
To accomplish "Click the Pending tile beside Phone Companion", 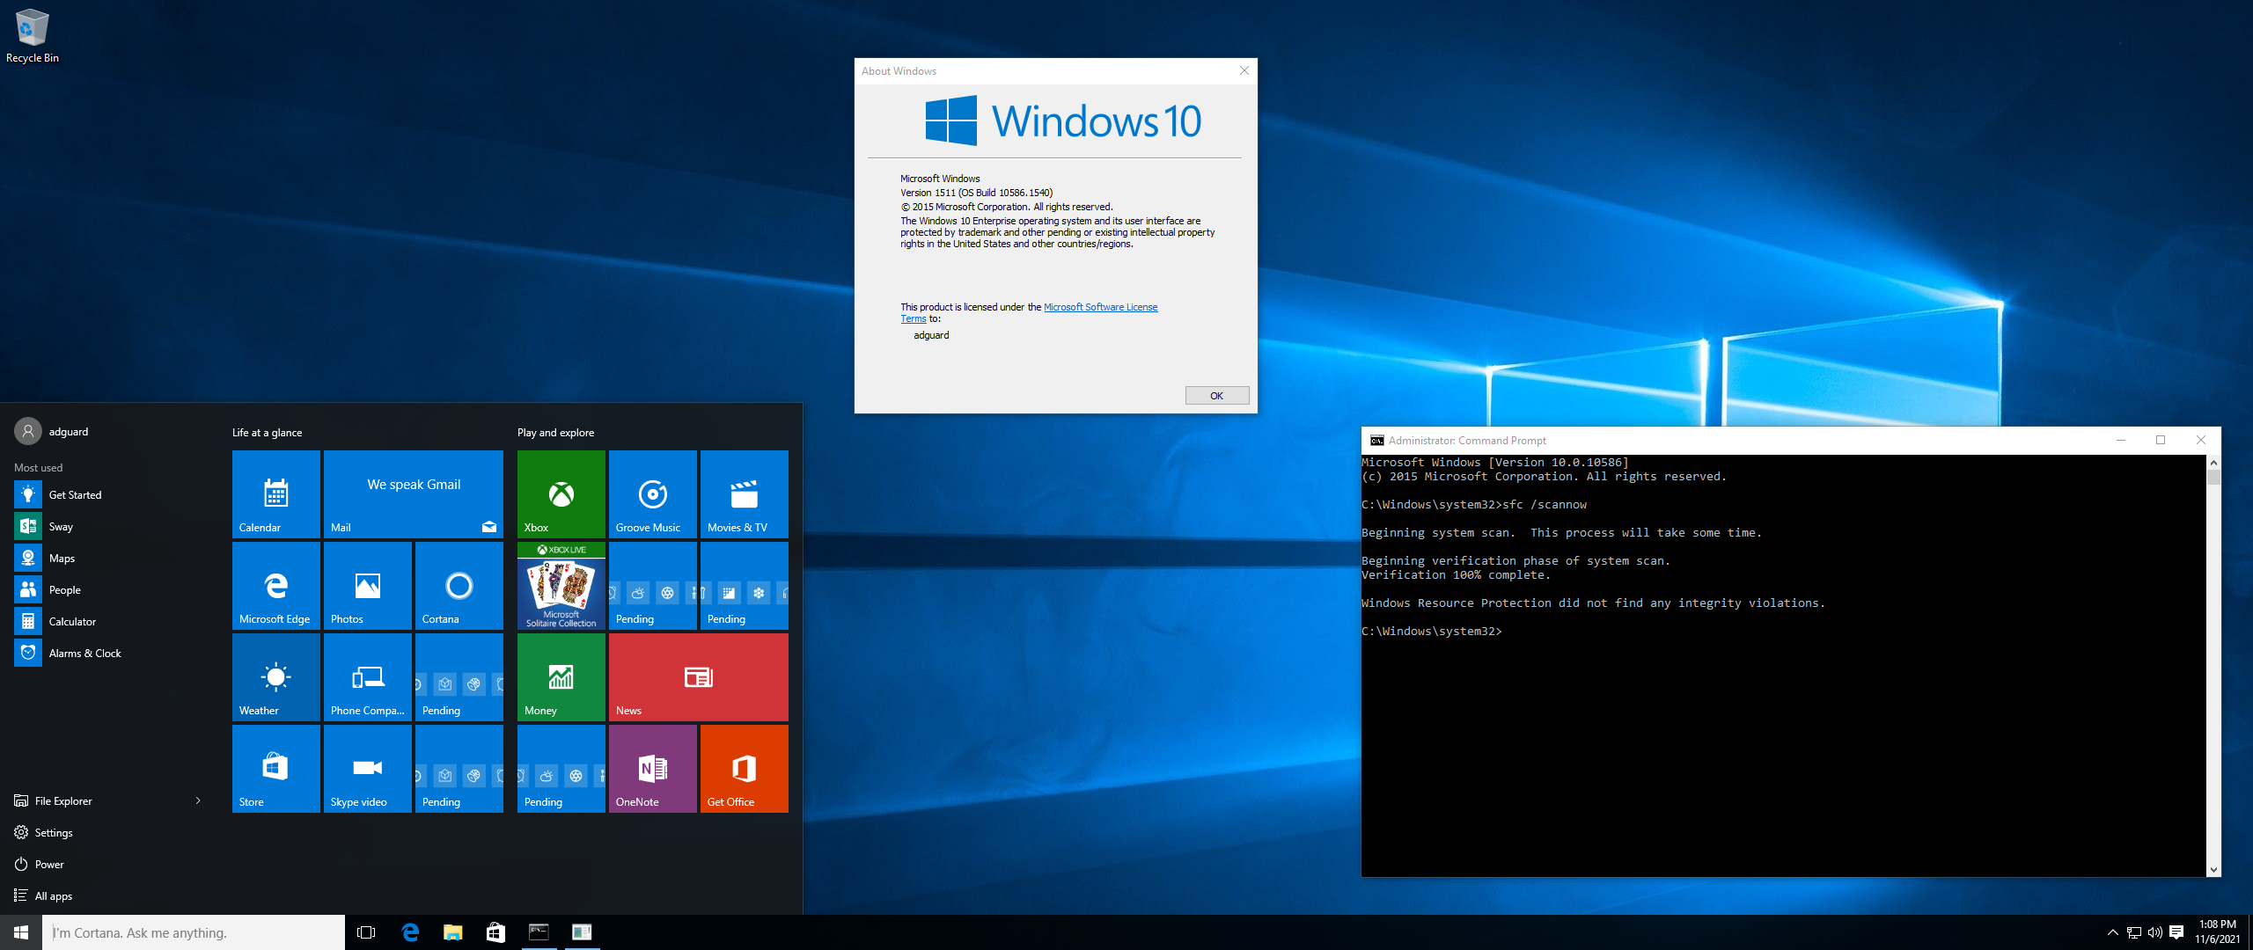I will (x=459, y=677).
